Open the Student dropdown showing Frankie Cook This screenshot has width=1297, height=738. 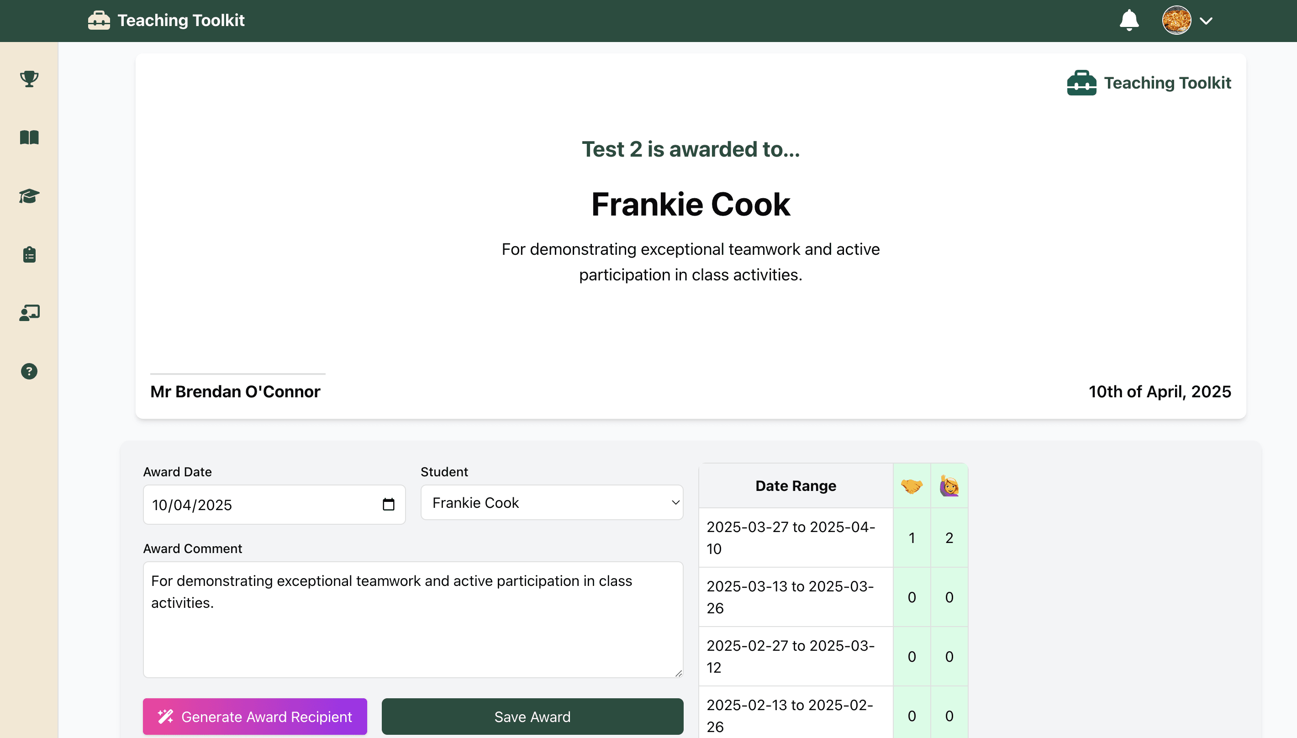point(551,503)
